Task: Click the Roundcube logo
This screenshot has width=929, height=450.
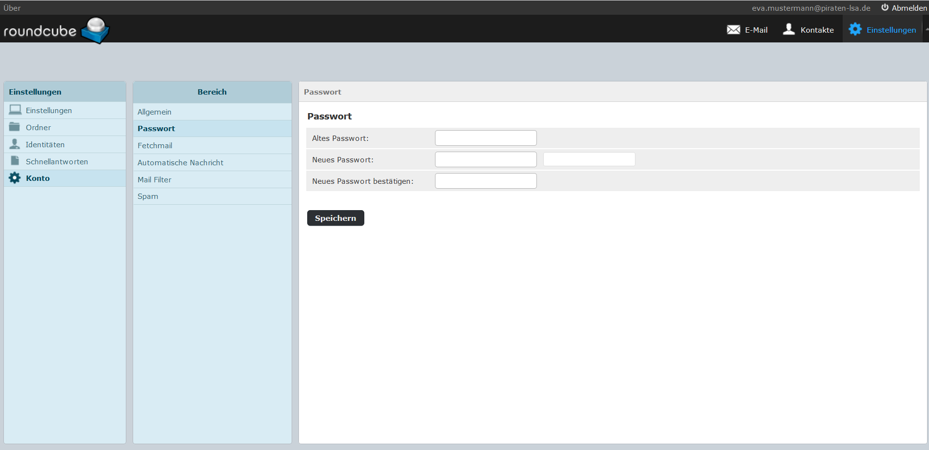Action: click(56, 30)
